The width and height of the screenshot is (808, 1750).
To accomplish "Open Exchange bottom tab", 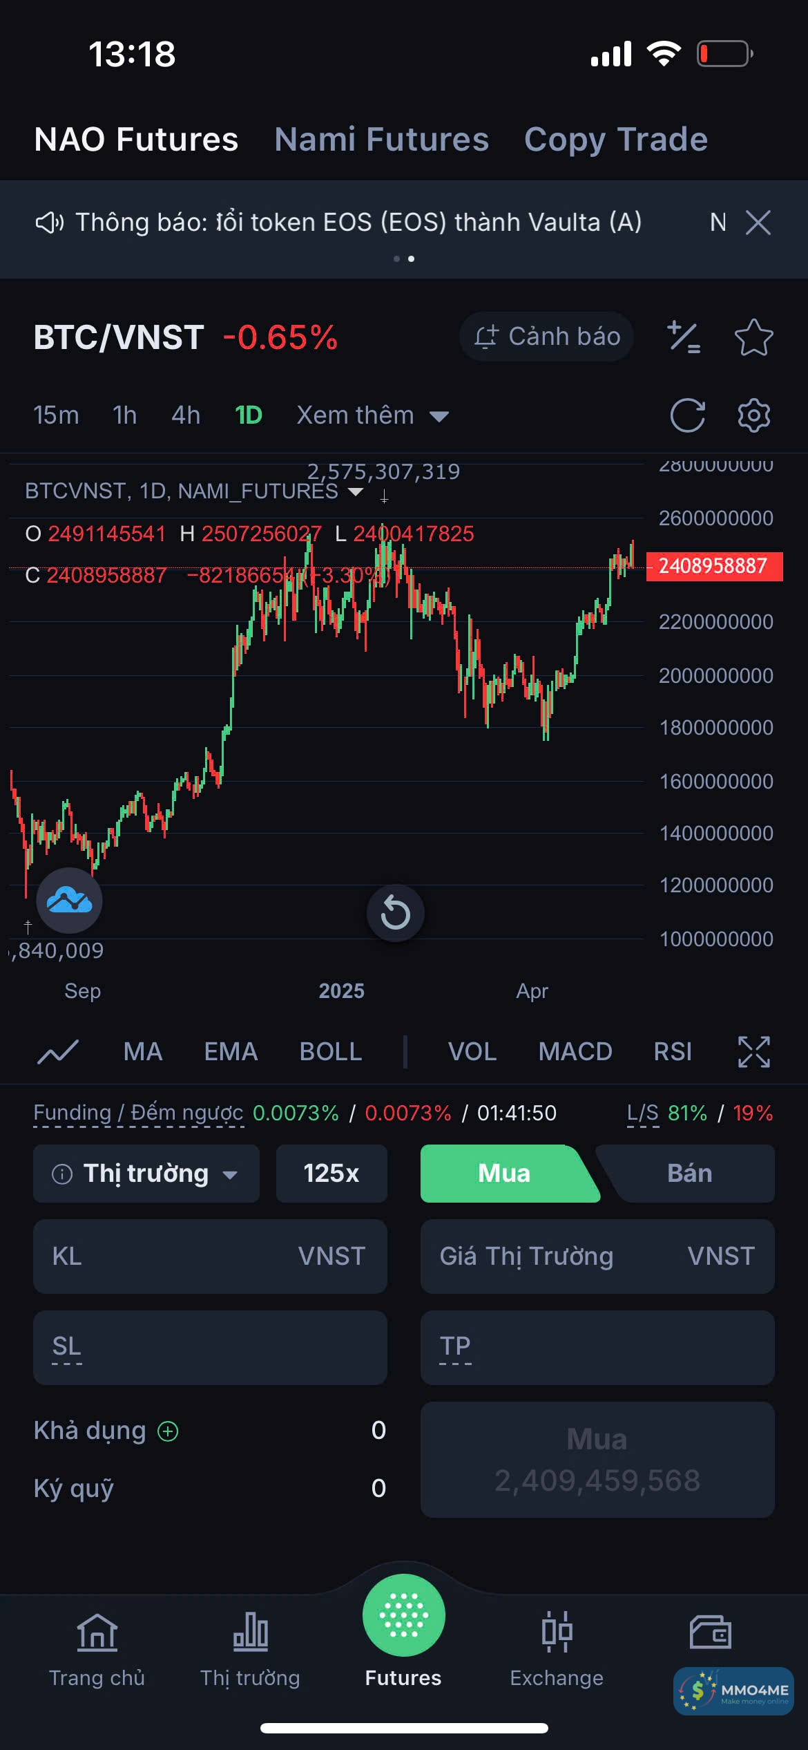I will (557, 1649).
